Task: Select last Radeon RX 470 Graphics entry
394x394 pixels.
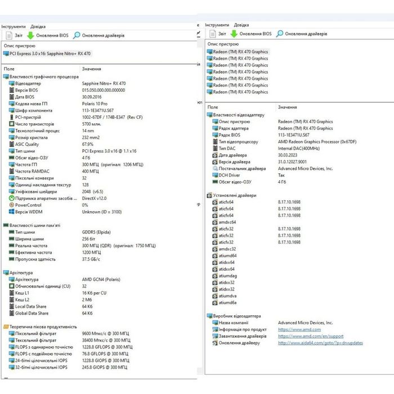Action: click(x=238, y=92)
